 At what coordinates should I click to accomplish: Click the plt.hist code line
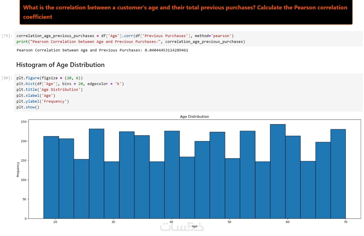70,84
